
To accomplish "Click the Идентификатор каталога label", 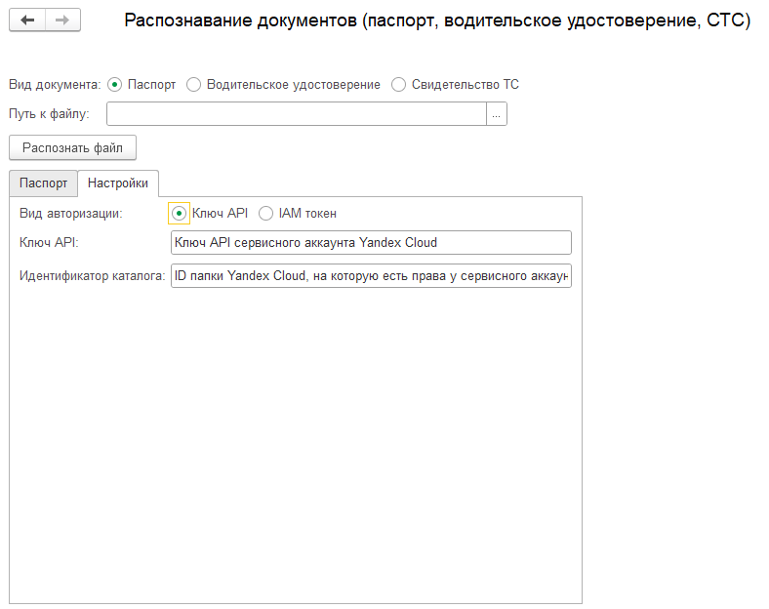I will coord(92,275).
